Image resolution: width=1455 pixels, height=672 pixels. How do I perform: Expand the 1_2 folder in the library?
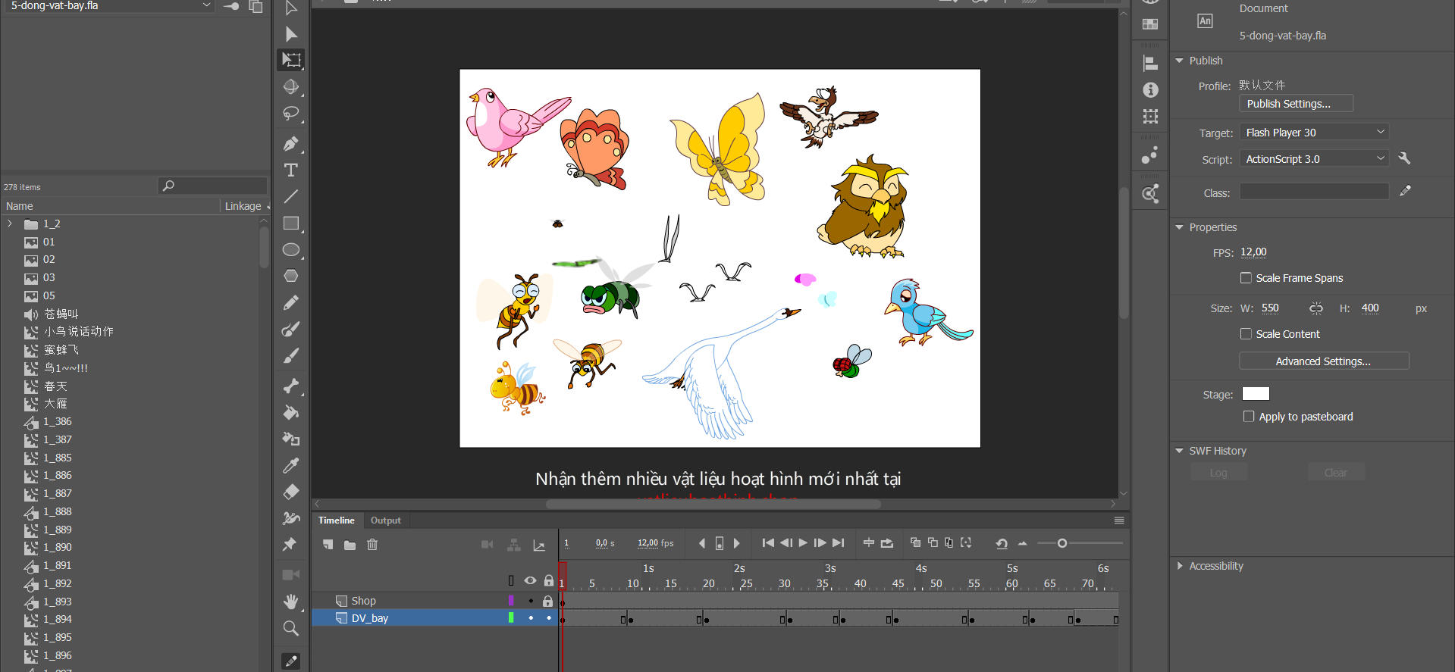tap(10, 224)
